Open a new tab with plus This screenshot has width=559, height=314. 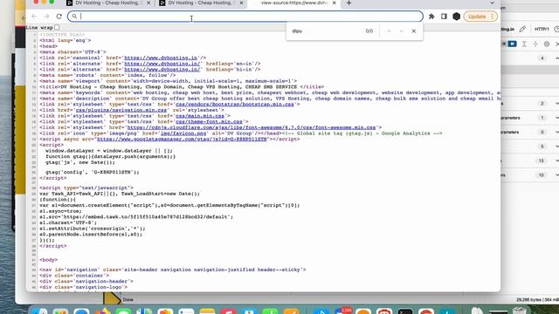[x=349, y=3]
